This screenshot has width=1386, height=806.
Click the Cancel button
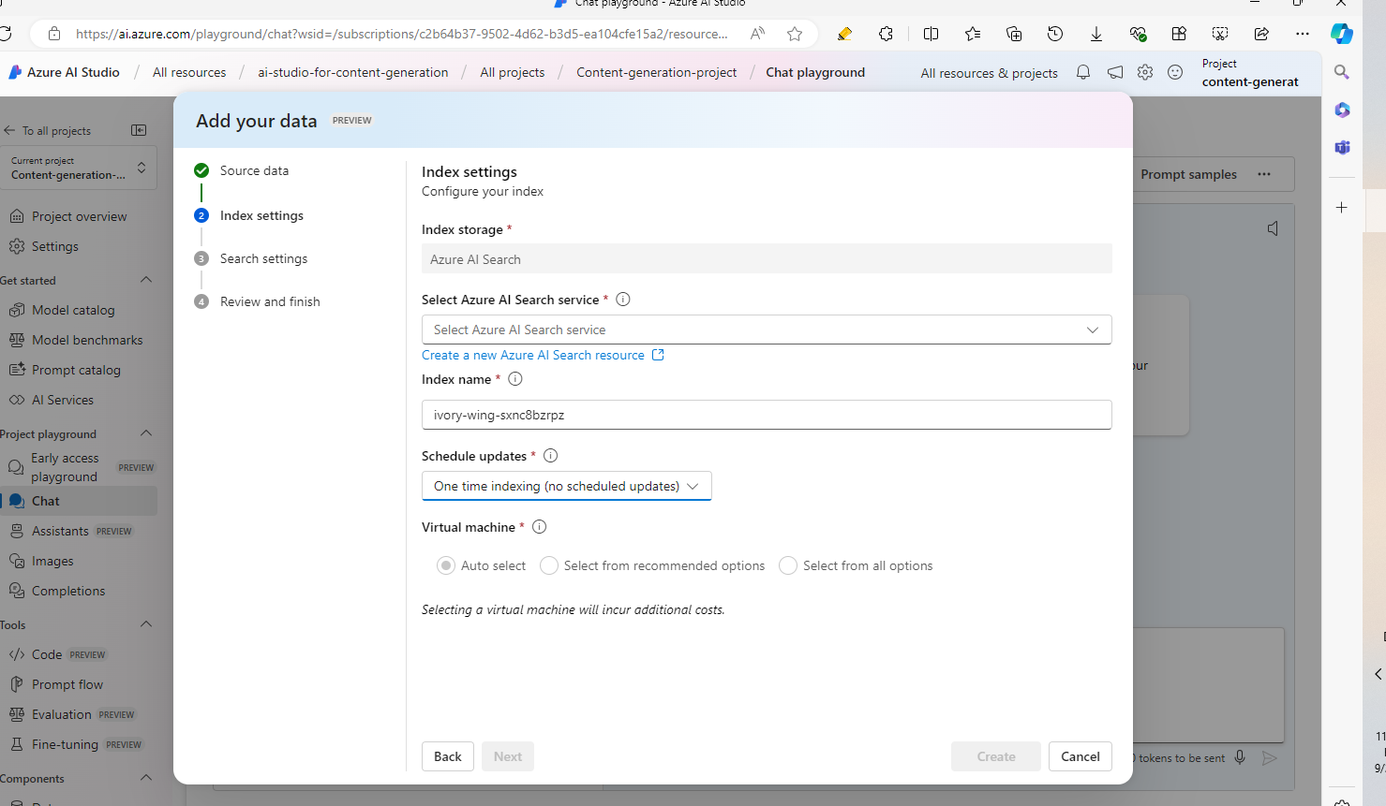tap(1080, 756)
